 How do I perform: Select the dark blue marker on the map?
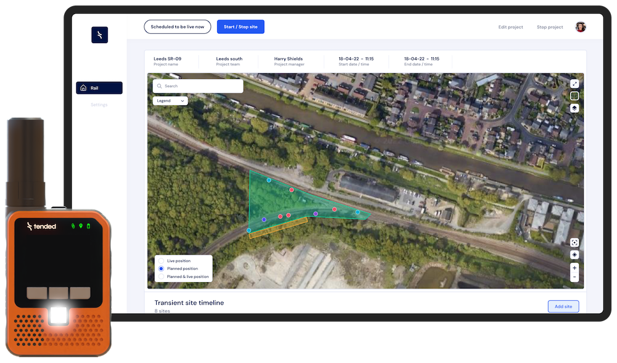point(264,219)
